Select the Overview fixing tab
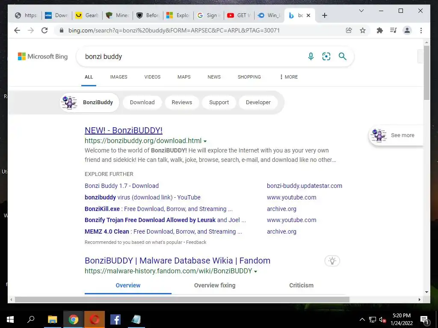438x328 pixels. point(215,285)
